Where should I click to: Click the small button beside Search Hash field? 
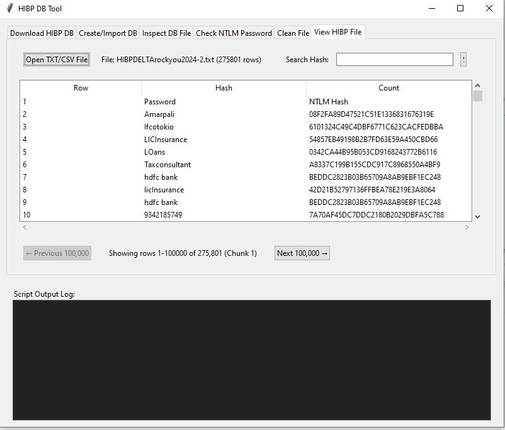[463, 60]
